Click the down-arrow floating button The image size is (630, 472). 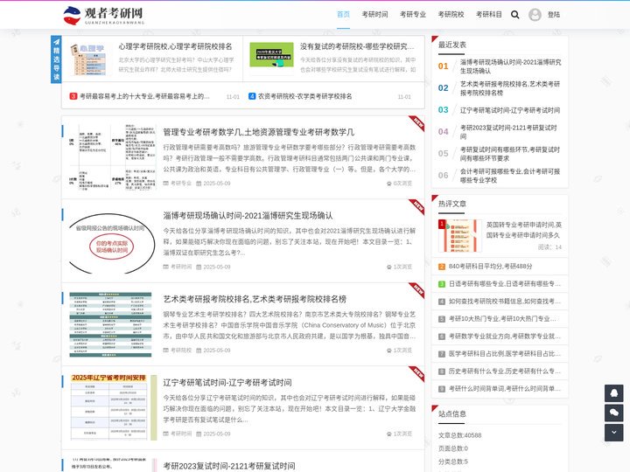pos(614,433)
